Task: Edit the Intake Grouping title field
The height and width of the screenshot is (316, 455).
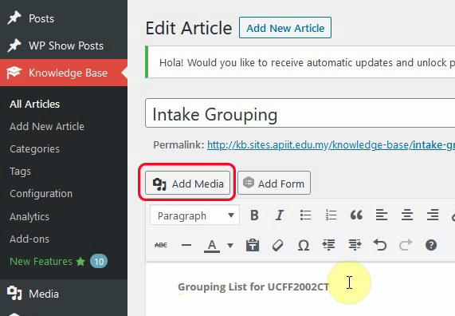Action: point(300,113)
